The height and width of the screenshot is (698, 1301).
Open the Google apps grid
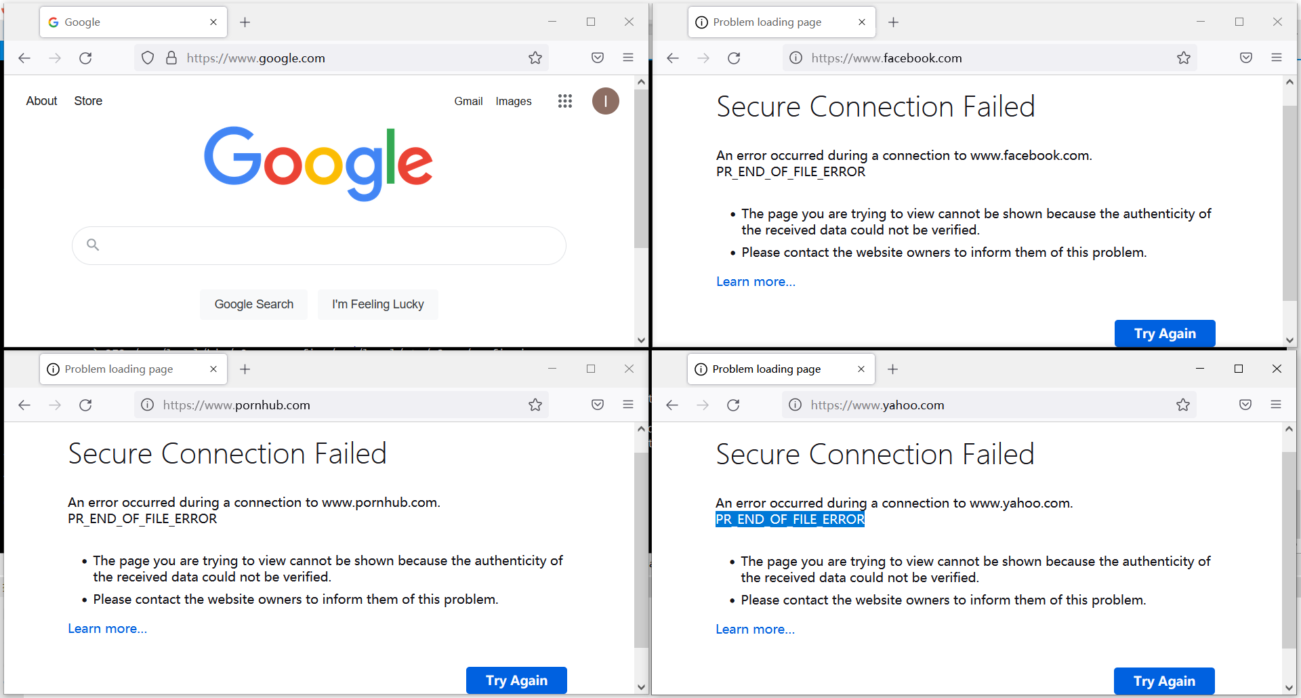coord(565,101)
